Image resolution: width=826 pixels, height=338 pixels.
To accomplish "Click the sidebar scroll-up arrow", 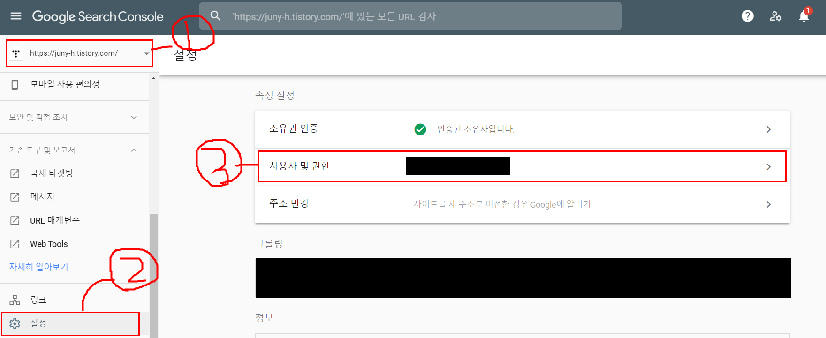I will click(153, 78).
